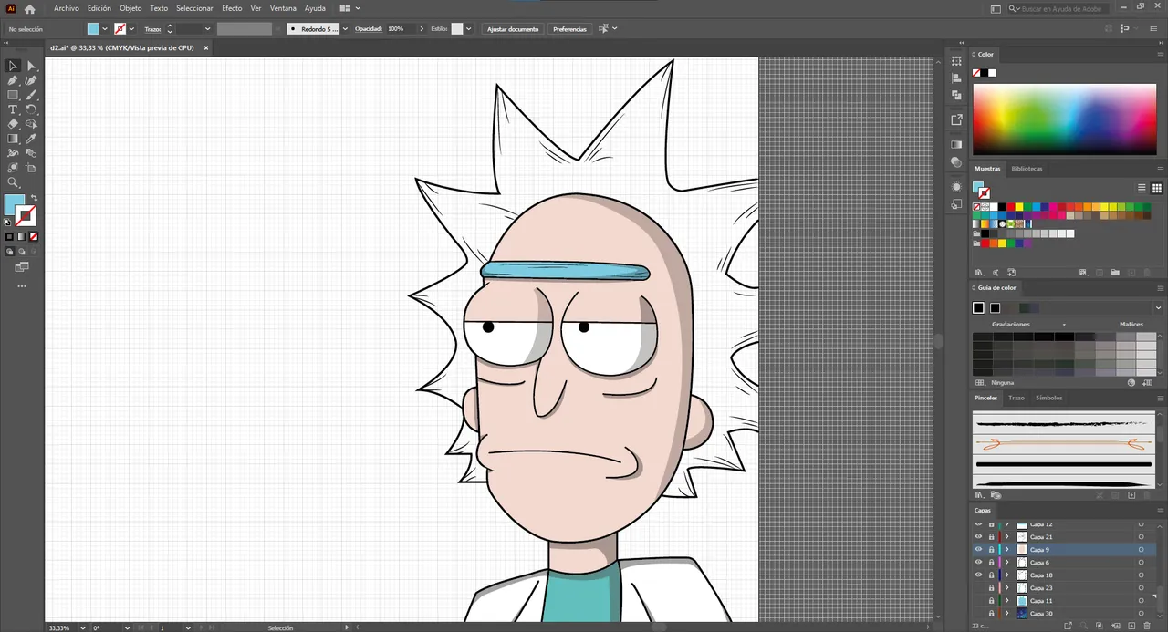Switch to the Bibliotecas tab
The width and height of the screenshot is (1168, 632).
pos(1027,169)
